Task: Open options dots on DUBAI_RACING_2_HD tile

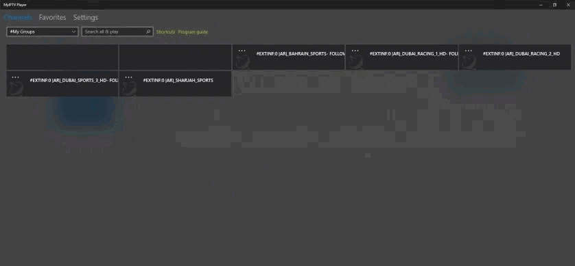Action: [x=468, y=51]
